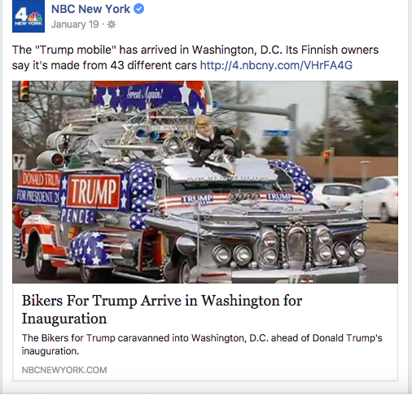
Task: Click the blue street sign in photo
Action: 276,133
